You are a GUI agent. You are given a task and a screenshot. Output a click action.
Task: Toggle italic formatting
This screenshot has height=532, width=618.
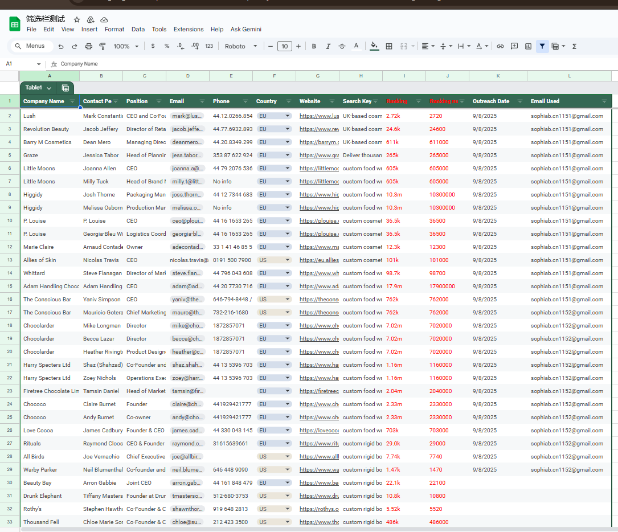point(328,46)
